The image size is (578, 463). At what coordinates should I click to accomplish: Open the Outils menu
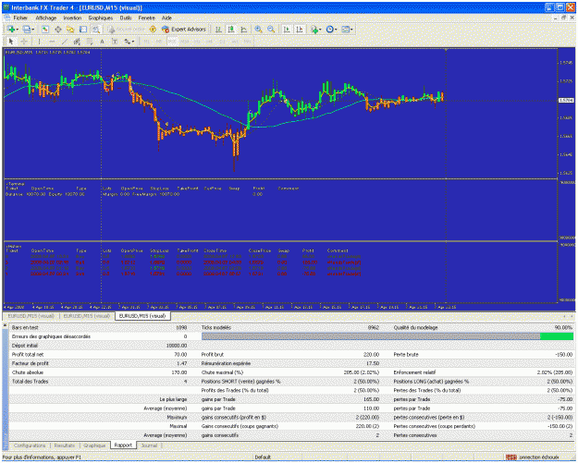126,18
